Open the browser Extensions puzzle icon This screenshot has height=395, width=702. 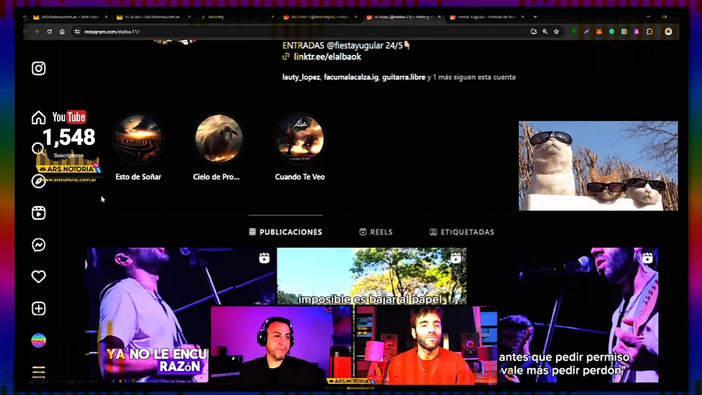click(649, 32)
